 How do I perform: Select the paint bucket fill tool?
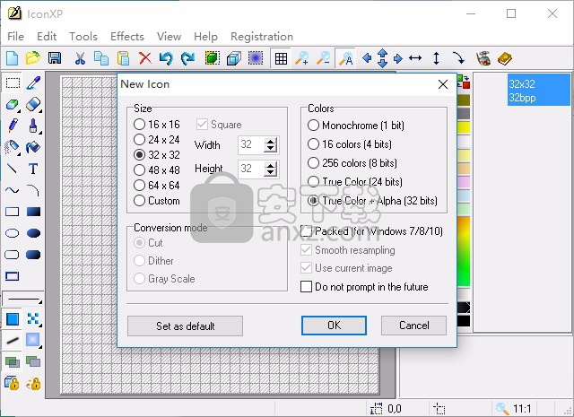[x=33, y=147]
